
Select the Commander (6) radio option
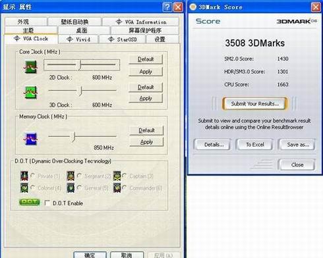[125, 188]
